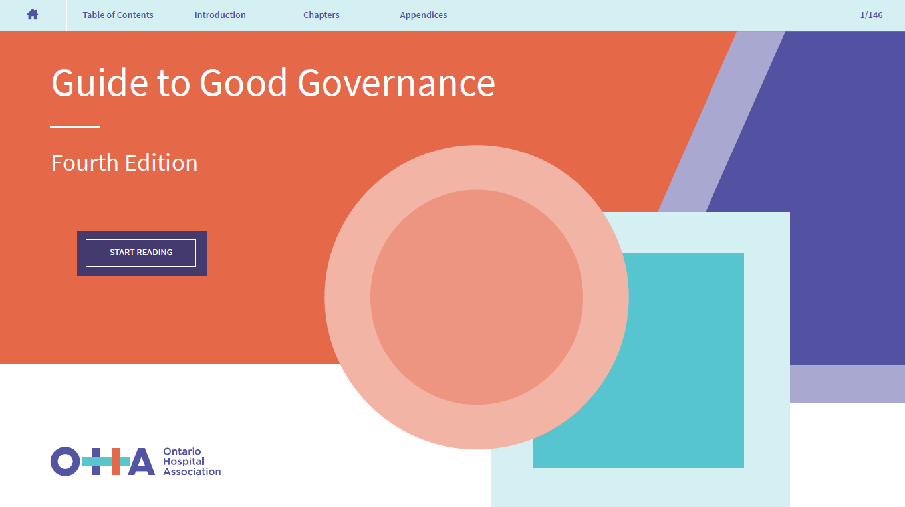Click the home icon in the navigation bar
Viewport: 905px width, 507px height.
click(x=33, y=15)
